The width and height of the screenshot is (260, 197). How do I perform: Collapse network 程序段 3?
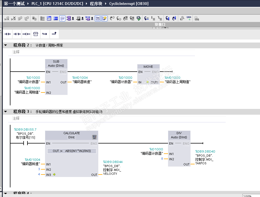point(5,111)
